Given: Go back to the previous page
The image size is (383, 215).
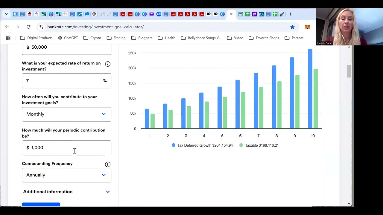Looking at the screenshot, I should (x=7, y=27).
